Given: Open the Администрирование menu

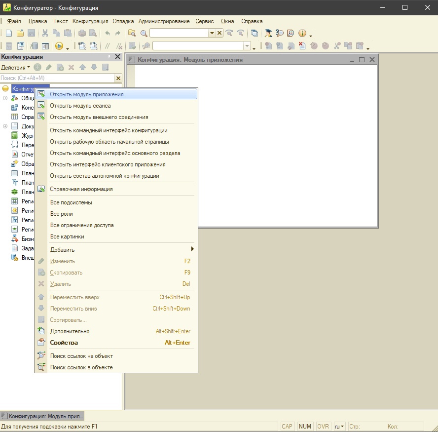Looking at the screenshot, I should (x=164, y=21).
